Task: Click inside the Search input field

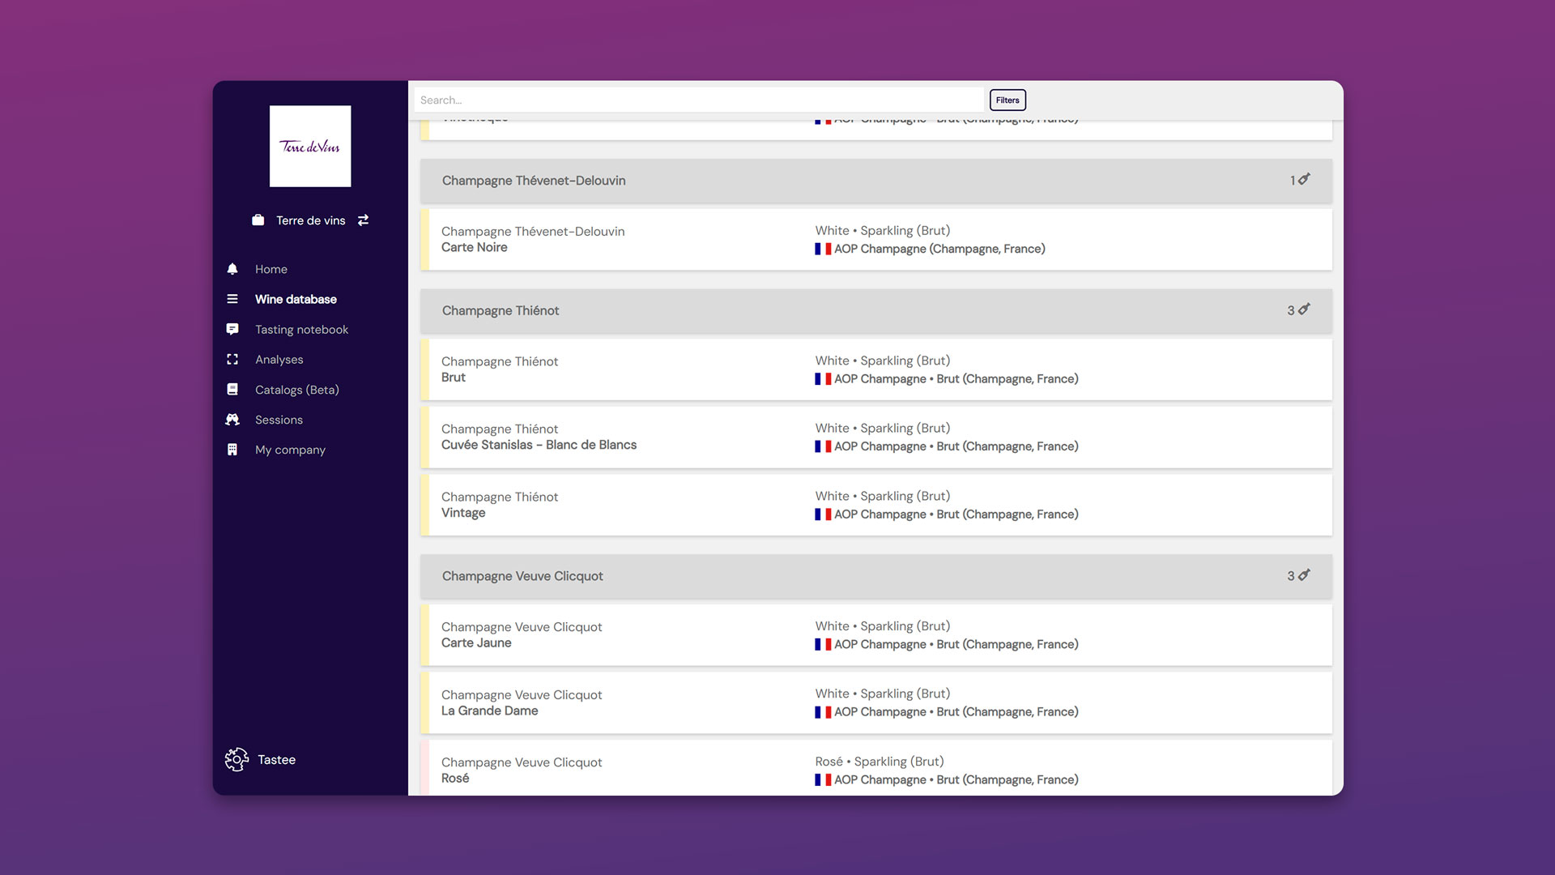Action: point(697,100)
